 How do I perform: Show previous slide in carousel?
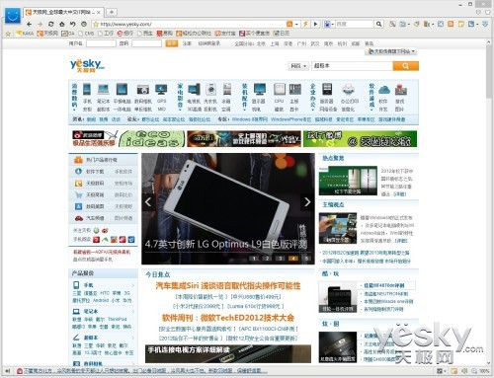(x=148, y=202)
